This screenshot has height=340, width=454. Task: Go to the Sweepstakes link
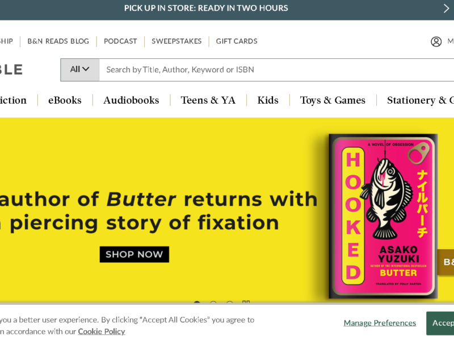coord(176,41)
